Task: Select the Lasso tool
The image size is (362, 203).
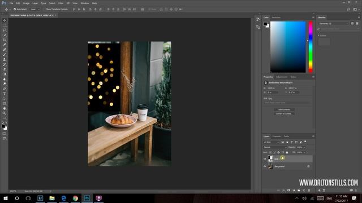Action: (x=4, y=30)
